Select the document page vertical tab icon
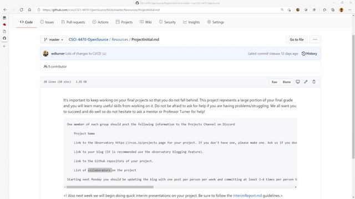 (x=4, y=32)
